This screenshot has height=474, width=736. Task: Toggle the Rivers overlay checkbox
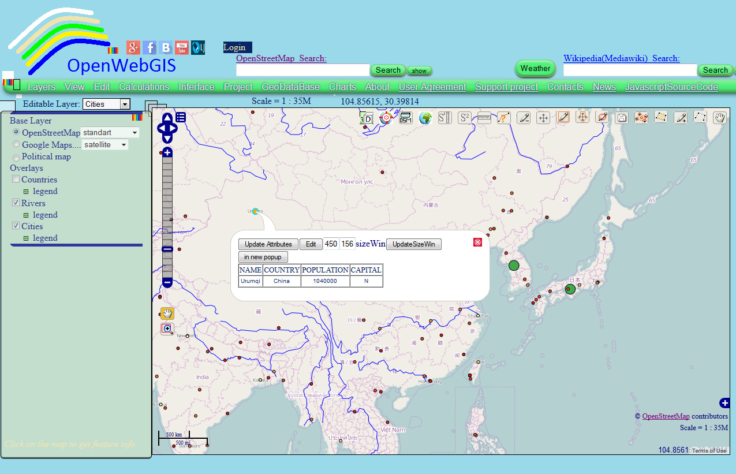tap(16, 203)
